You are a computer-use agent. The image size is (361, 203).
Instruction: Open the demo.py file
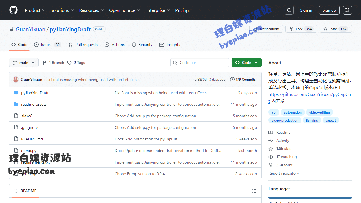pos(29,151)
